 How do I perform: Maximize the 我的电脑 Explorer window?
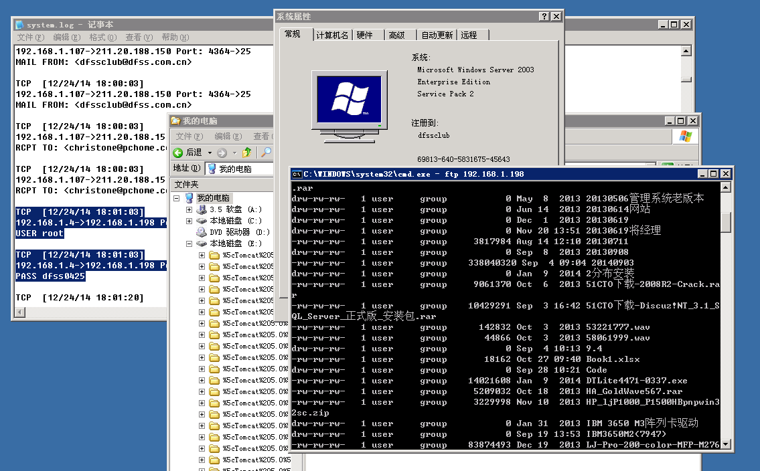click(681, 120)
